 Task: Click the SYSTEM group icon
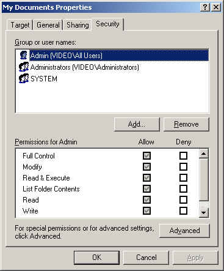point(24,78)
